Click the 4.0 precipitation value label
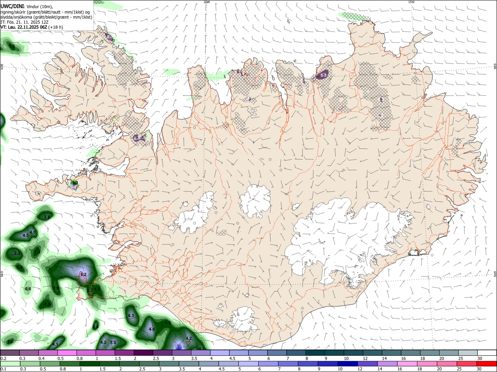Screen dimensions: 497x372 point(33,232)
